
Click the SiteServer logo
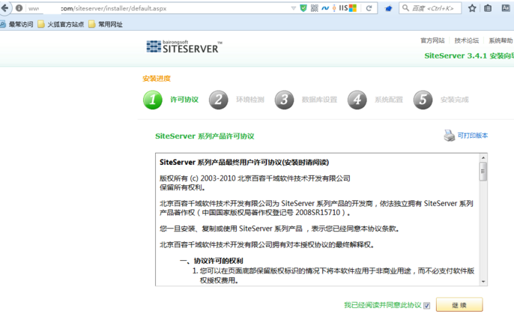[x=184, y=47]
